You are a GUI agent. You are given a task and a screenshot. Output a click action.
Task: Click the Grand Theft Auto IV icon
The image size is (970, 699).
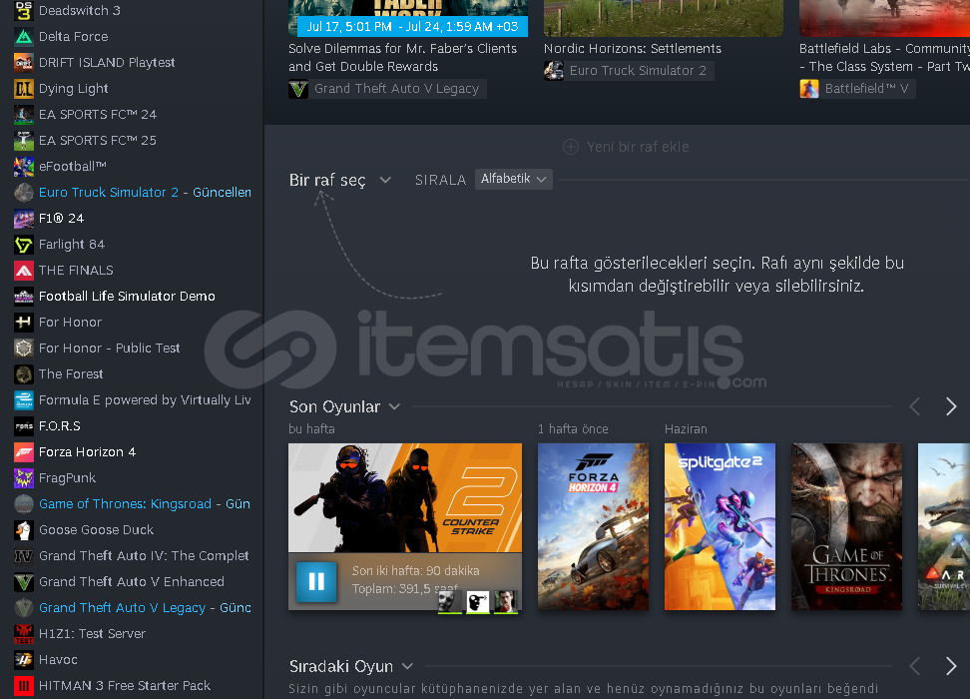click(x=24, y=556)
